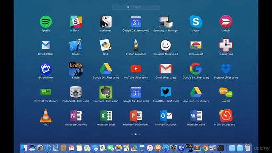Open Microsoft Excel

point(106,116)
